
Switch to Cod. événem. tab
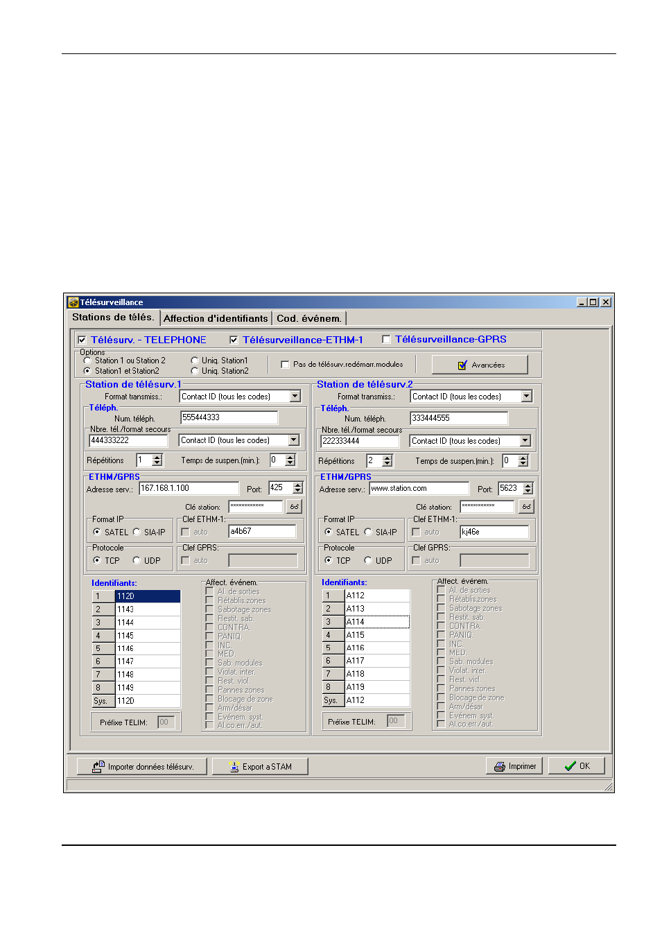point(308,318)
